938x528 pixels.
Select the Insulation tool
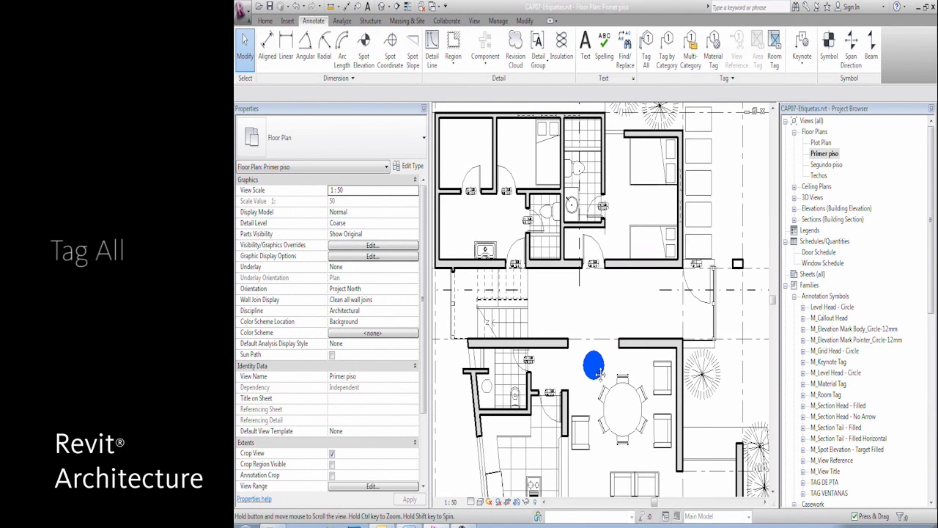(561, 48)
